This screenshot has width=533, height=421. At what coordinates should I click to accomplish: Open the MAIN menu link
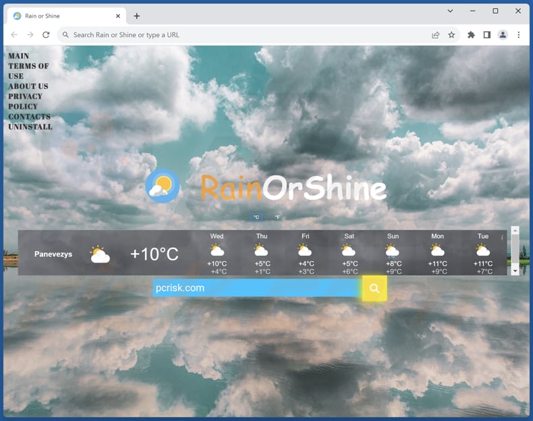[19, 56]
